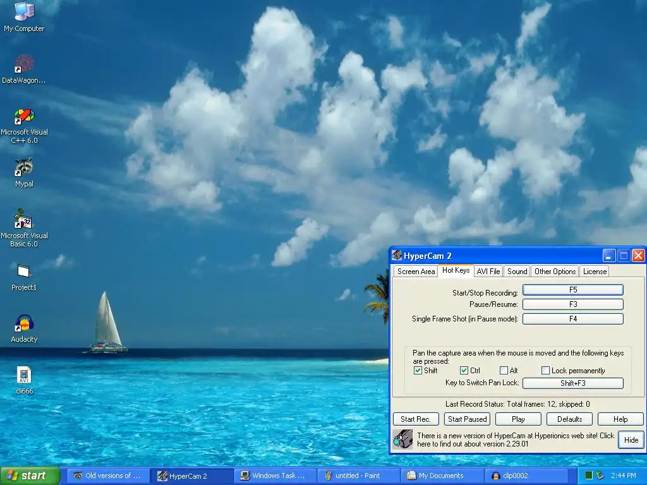Screen dimensions: 647x485
Task: Open the HyperCam Help button
Action: pos(620,419)
